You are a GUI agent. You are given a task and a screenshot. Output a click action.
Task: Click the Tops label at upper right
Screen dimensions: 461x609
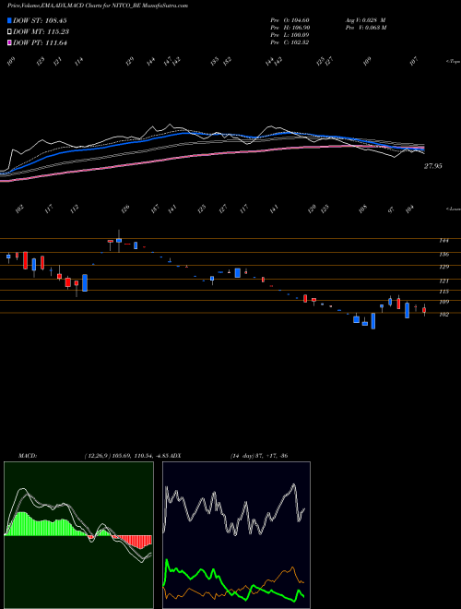click(453, 62)
